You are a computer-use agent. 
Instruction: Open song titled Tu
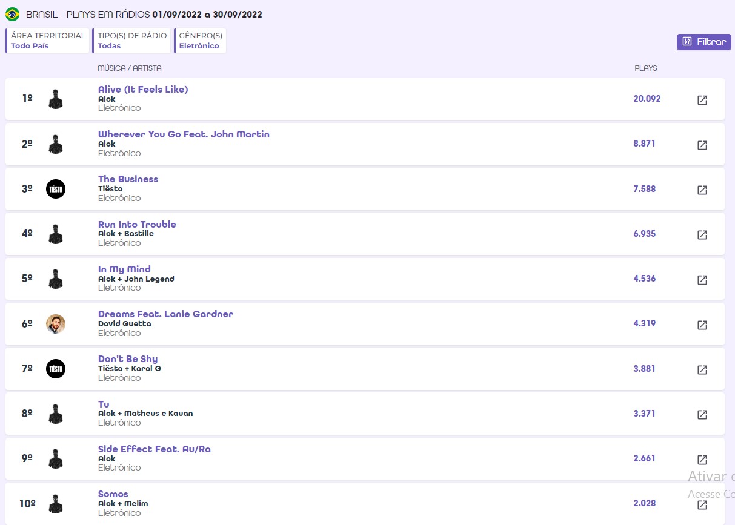click(x=104, y=404)
